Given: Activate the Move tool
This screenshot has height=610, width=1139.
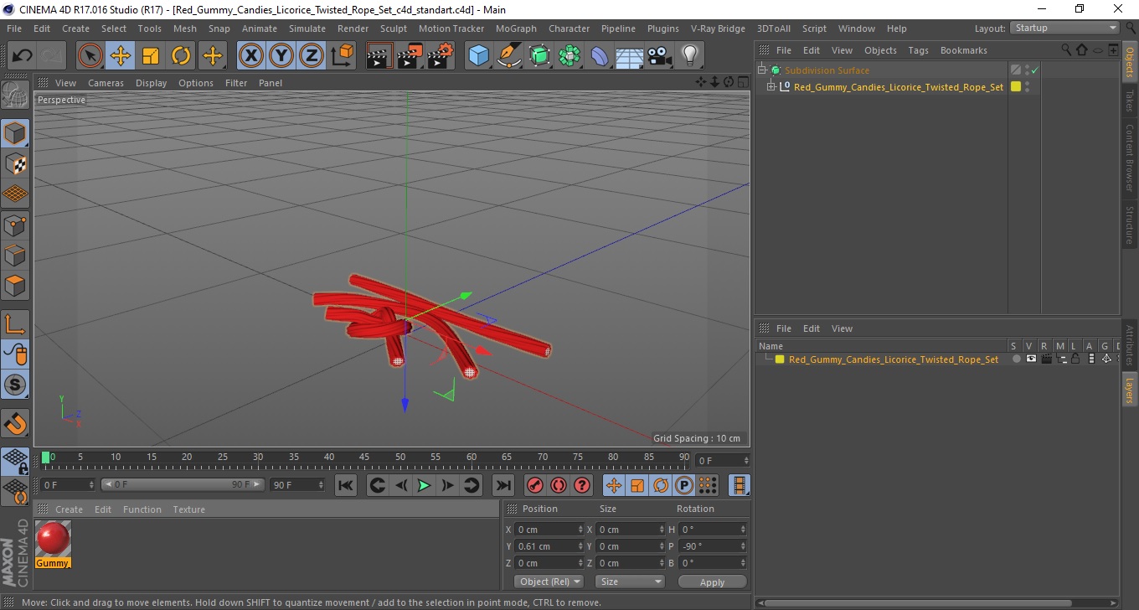Looking at the screenshot, I should 121,56.
